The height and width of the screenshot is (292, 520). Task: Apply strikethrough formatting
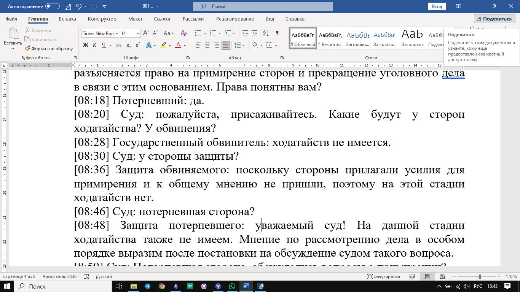(118, 45)
